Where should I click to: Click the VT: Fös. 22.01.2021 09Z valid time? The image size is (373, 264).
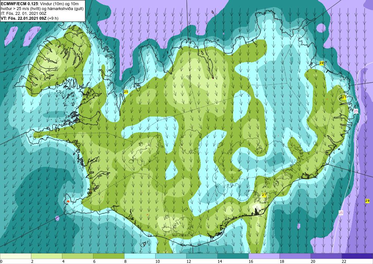pyautogui.click(x=24, y=18)
